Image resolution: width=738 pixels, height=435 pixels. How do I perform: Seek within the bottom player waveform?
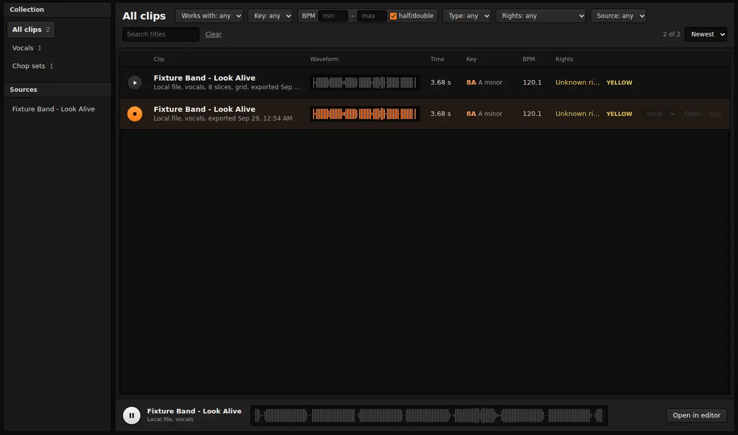[429, 416]
